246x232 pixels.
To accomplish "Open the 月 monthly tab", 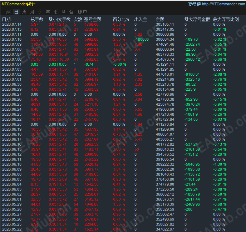I will (x=32, y=12).
